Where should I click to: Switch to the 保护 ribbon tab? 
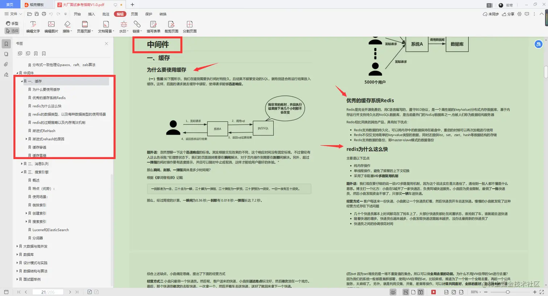click(x=149, y=14)
